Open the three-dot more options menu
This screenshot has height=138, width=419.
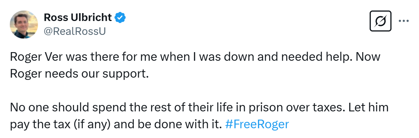point(404,21)
